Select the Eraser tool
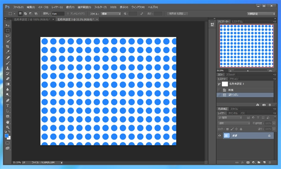281x169 pixels. pyautogui.click(x=7, y=79)
